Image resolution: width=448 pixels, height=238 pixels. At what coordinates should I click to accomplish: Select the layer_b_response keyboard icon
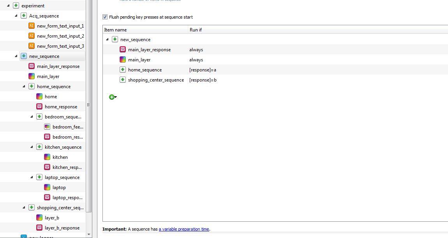(x=39, y=228)
